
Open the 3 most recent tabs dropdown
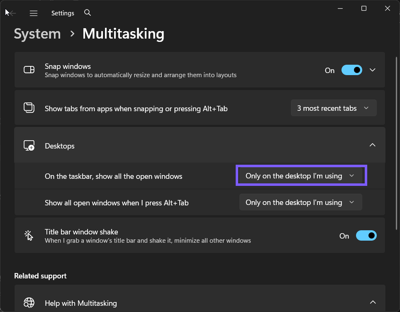[334, 108]
